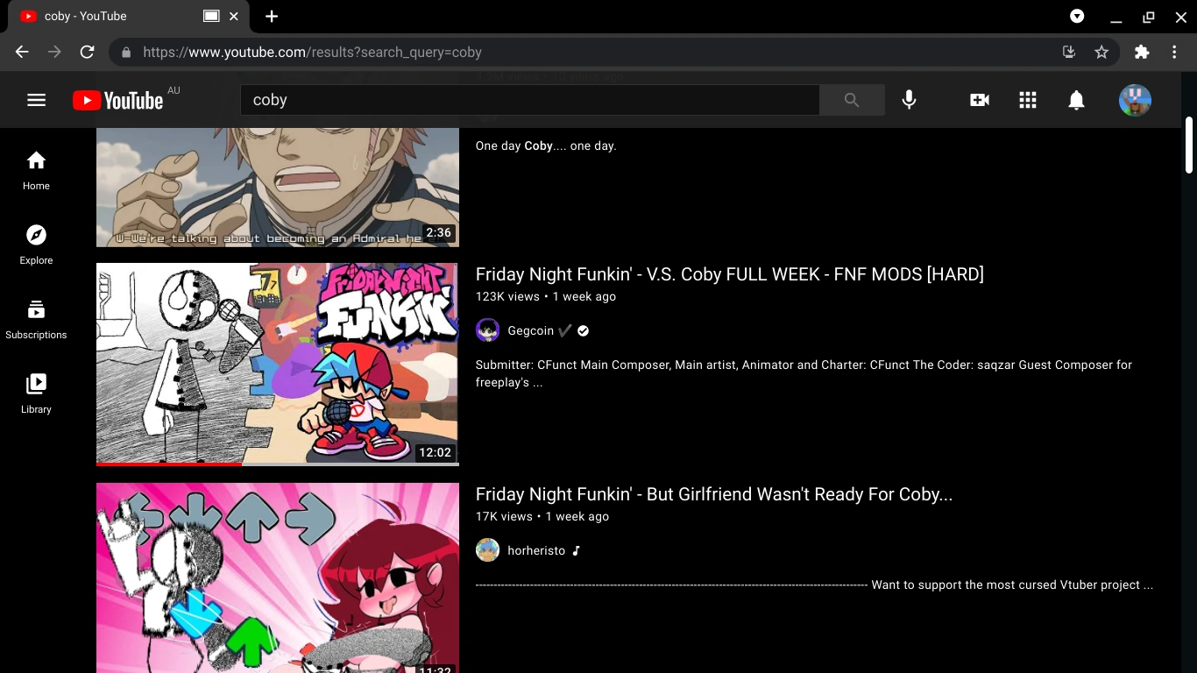
Task: Open the YouTube apps grid
Action: click(1028, 100)
